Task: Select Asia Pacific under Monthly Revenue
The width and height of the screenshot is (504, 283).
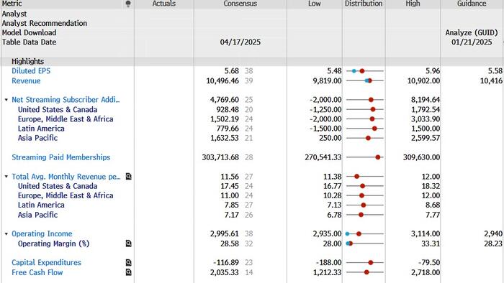Action: (37, 215)
